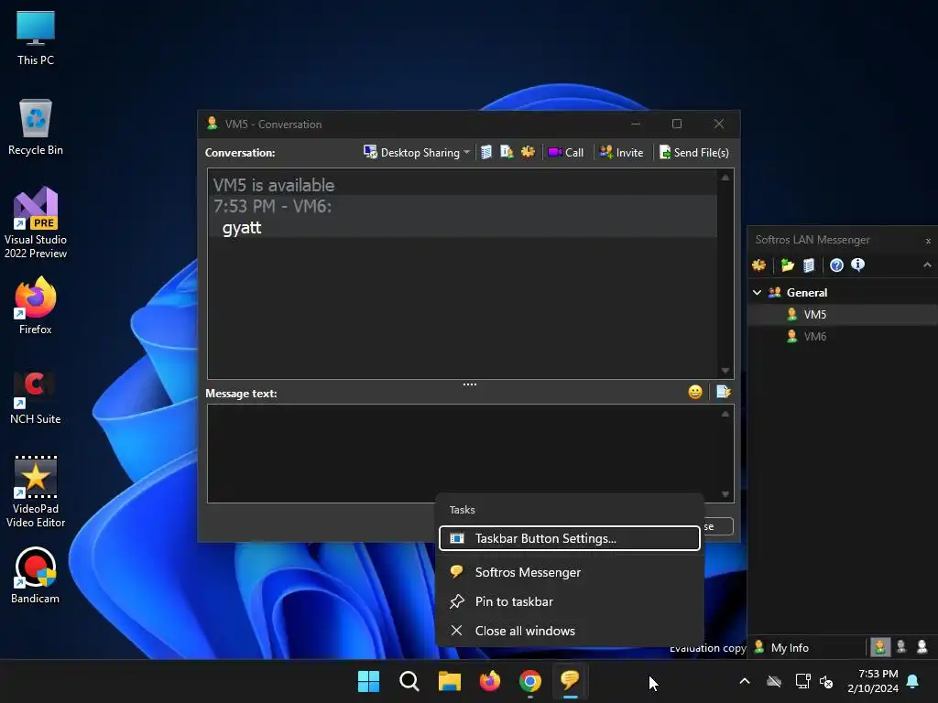Set status to Available with green user icon

(880, 647)
